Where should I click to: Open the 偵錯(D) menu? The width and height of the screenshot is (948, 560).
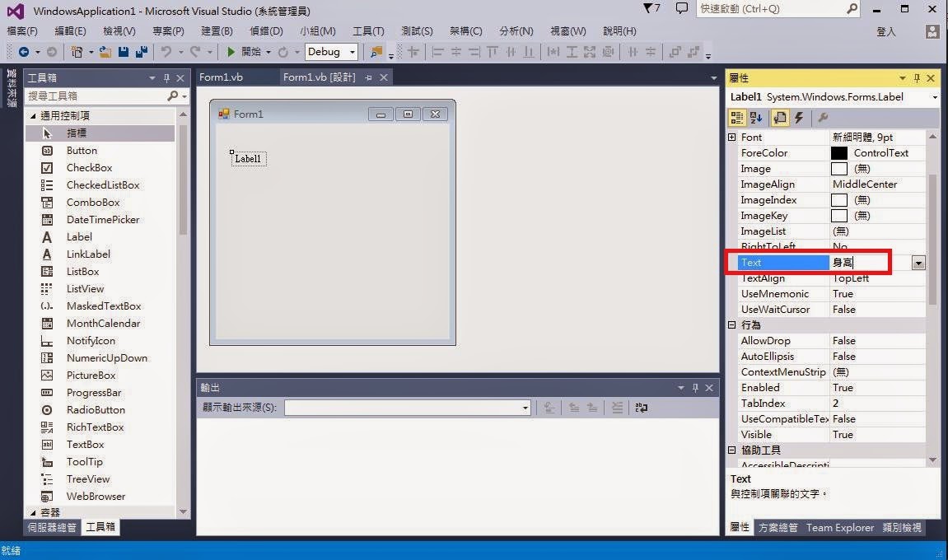266,30
